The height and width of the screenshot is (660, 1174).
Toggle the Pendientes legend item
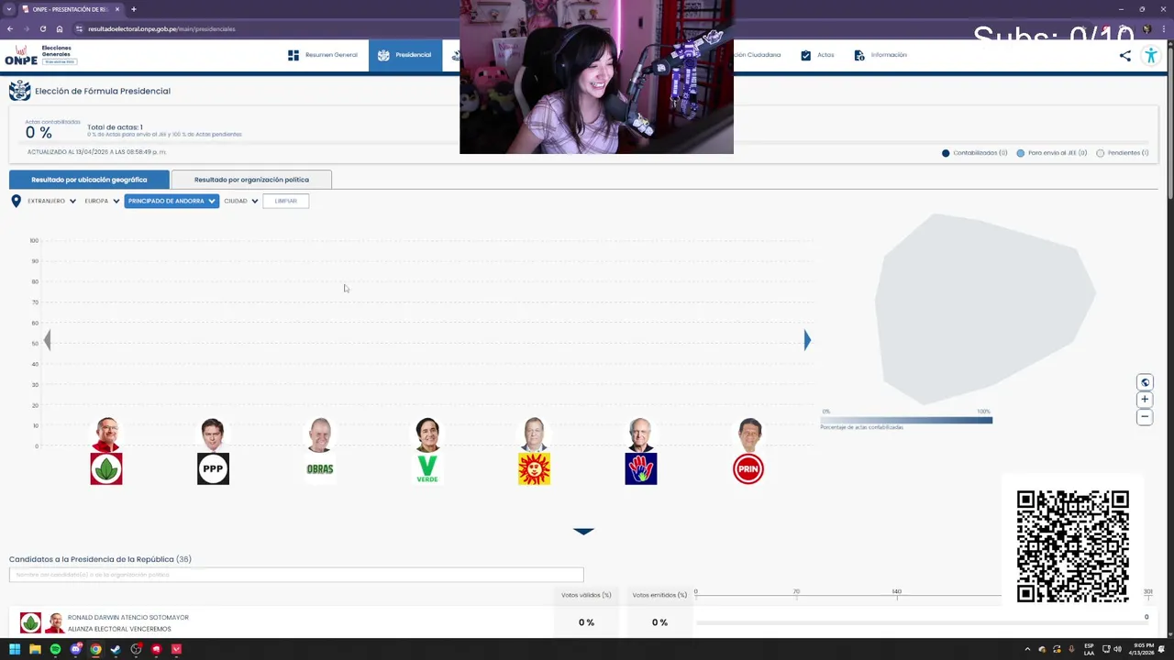point(1123,153)
